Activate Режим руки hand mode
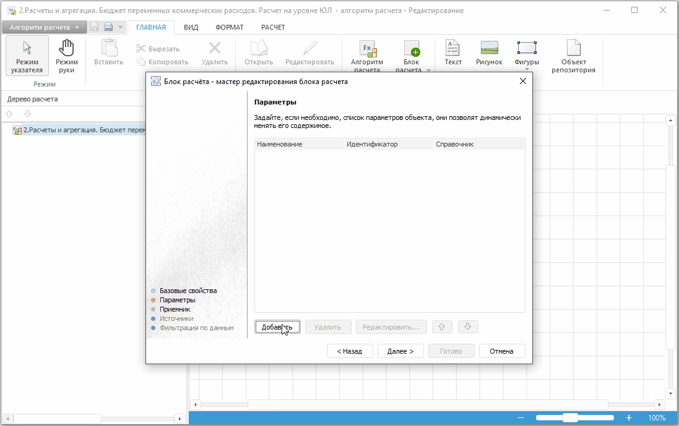 coord(66,56)
